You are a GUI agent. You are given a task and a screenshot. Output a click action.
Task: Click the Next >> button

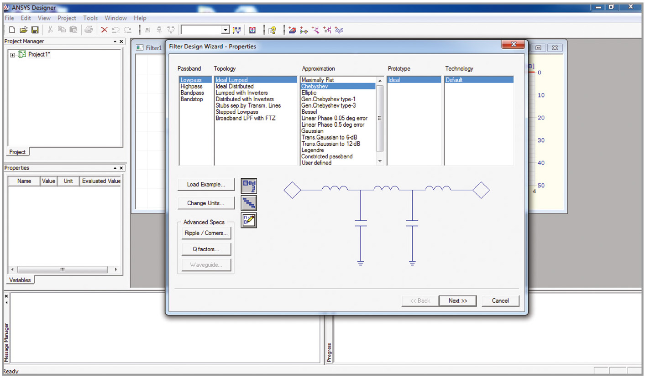tap(457, 300)
